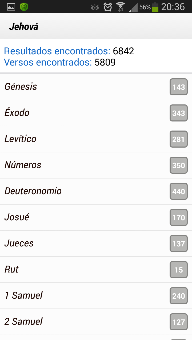Open Levítico search results
This screenshot has width=192, height=341.
(96, 139)
